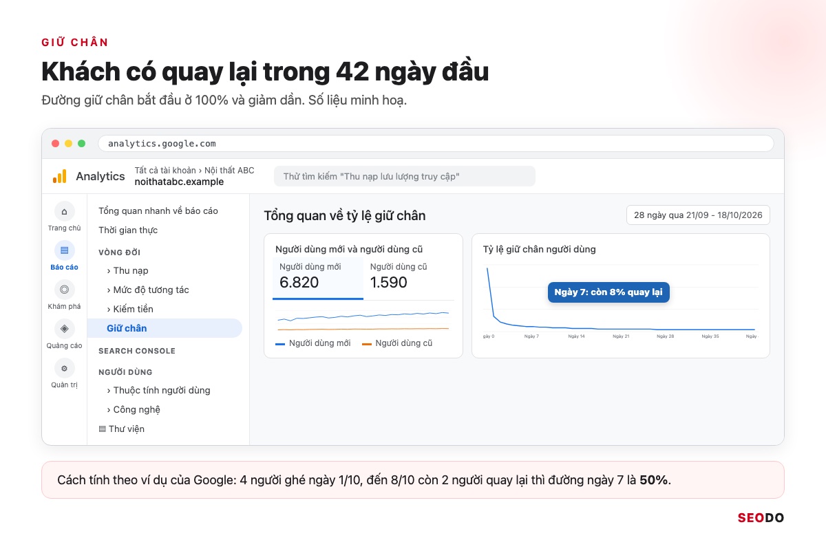The image size is (826, 540).
Task: Open the Thời gian thực report
Action: tap(128, 230)
